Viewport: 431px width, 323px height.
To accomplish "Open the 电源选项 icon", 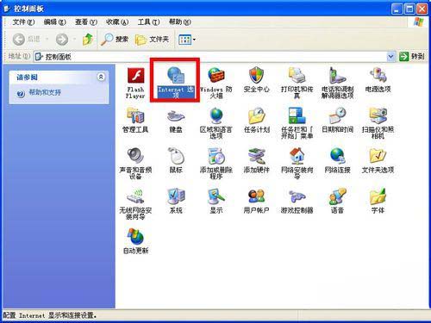I will pos(378,76).
